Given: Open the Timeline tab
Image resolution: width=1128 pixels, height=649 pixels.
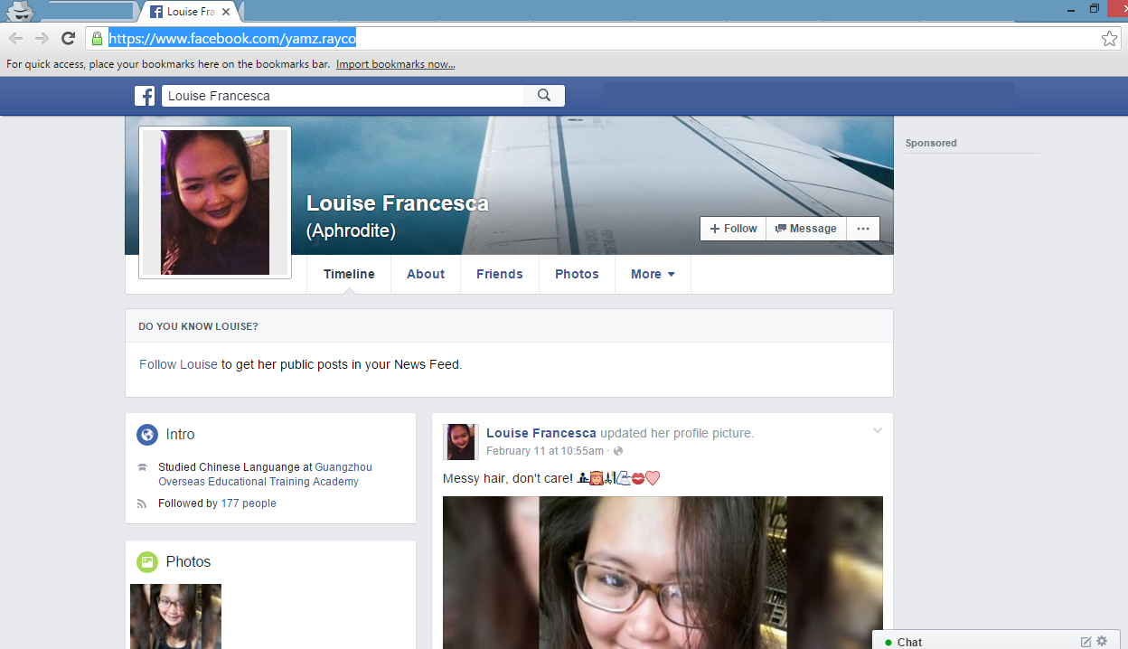Looking at the screenshot, I should (349, 274).
